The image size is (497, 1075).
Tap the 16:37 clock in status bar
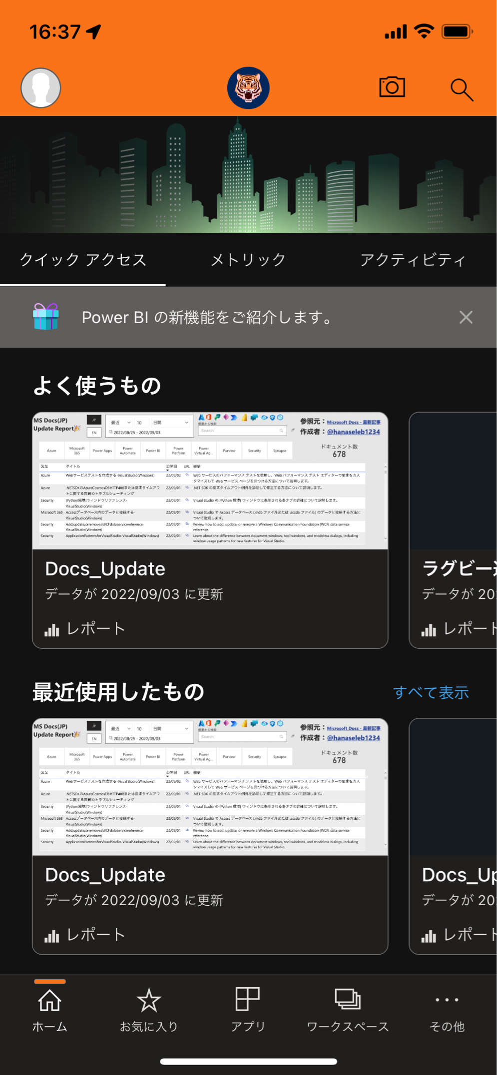(x=55, y=32)
